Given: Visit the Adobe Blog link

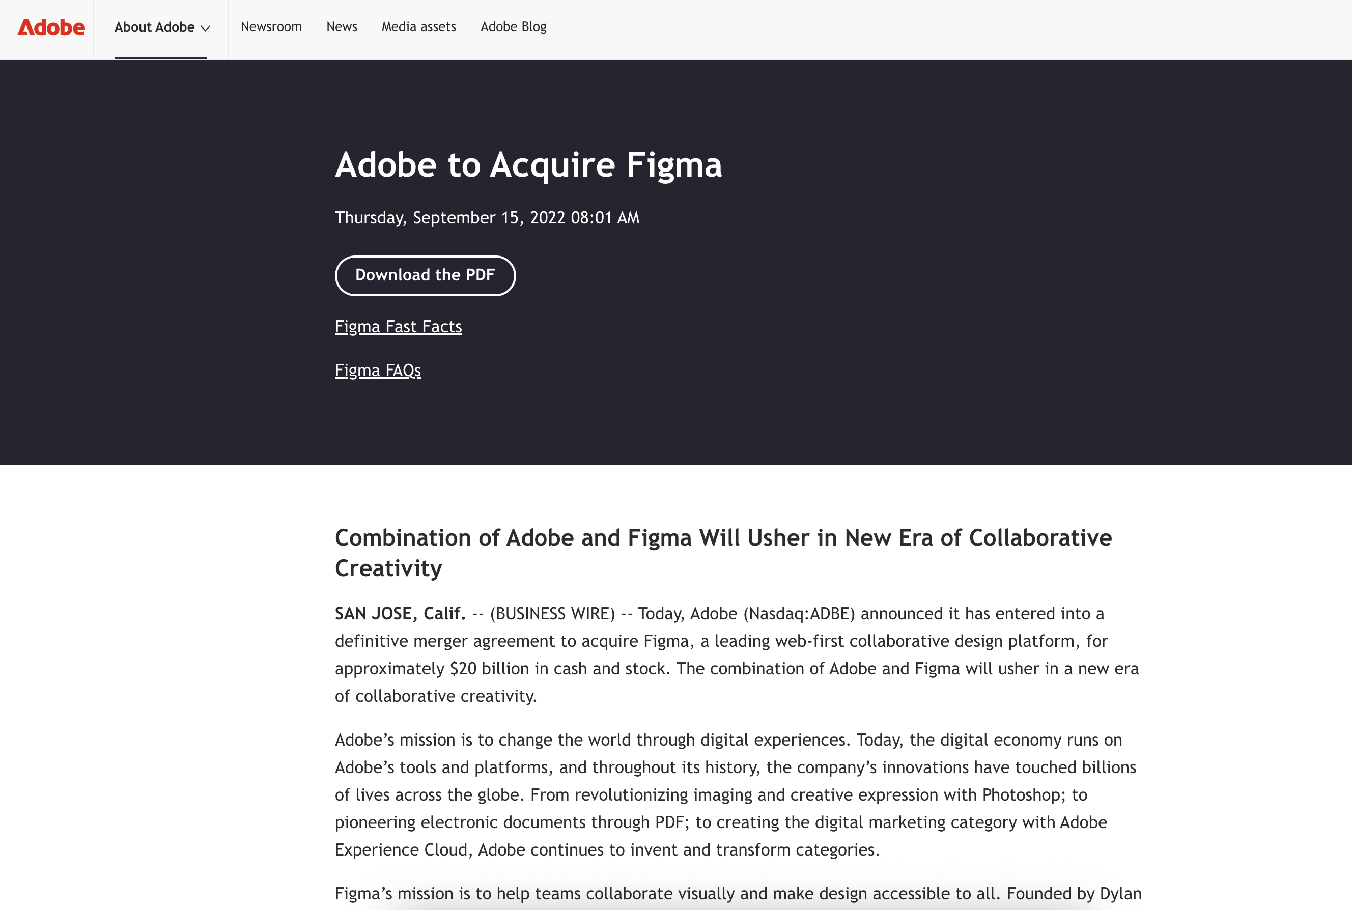Looking at the screenshot, I should tap(513, 26).
